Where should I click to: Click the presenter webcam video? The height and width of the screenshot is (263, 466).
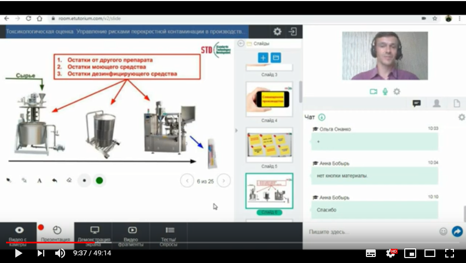385,56
